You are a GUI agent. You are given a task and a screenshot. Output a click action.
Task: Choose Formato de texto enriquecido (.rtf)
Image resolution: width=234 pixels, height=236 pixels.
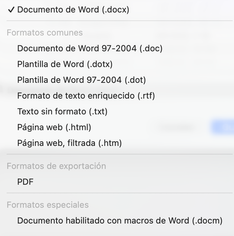coord(86,96)
